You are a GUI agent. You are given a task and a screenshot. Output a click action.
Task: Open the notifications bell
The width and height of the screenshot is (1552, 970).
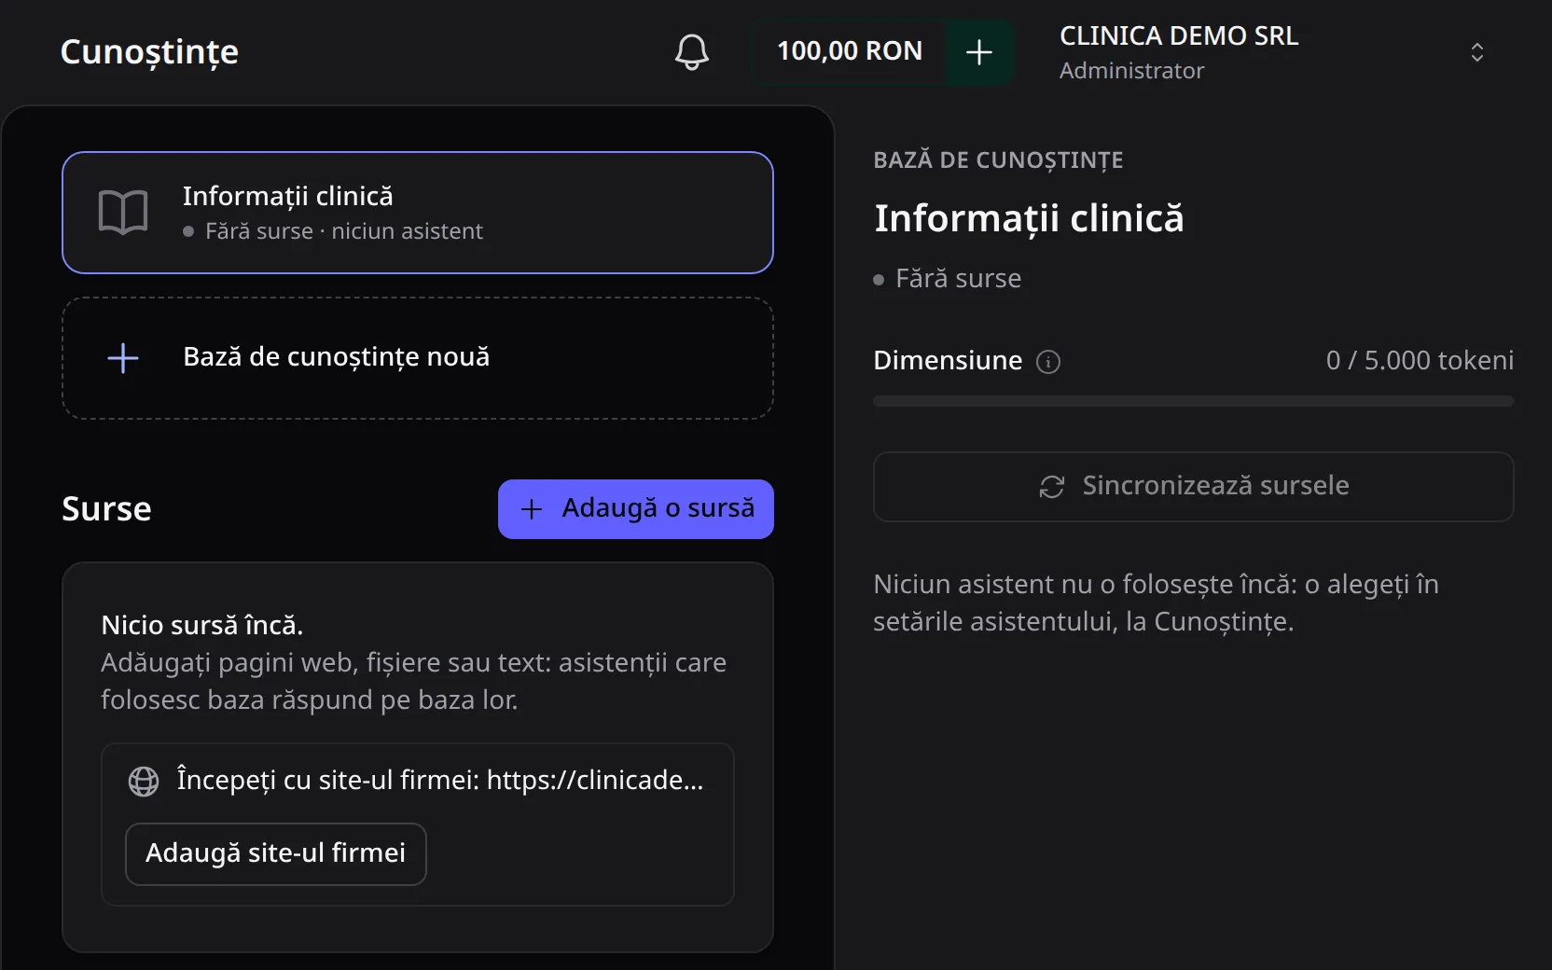(x=691, y=52)
